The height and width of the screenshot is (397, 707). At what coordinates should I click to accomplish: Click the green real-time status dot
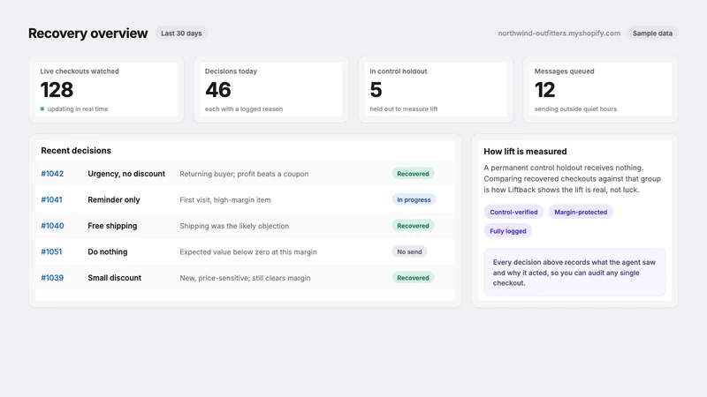pos(42,109)
